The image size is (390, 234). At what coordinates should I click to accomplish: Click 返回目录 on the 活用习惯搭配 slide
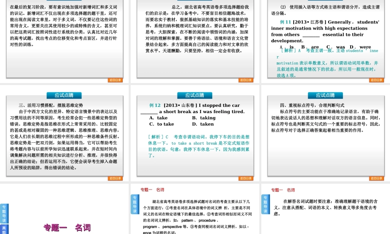(115, 178)
